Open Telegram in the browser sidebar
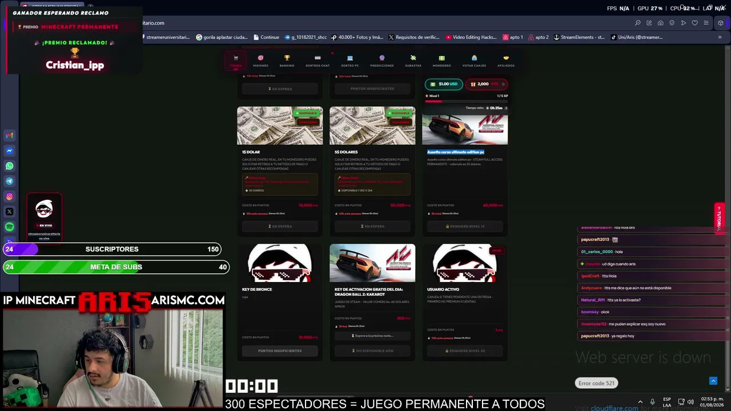The width and height of the screenshot is (731, 411). [9, 181]
